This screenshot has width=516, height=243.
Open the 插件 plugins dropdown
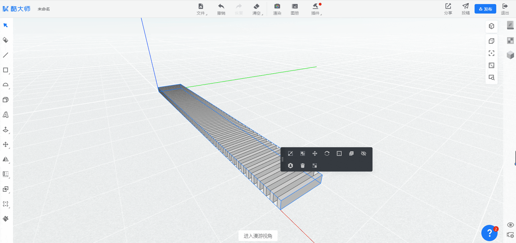click(x=316, y=9)
